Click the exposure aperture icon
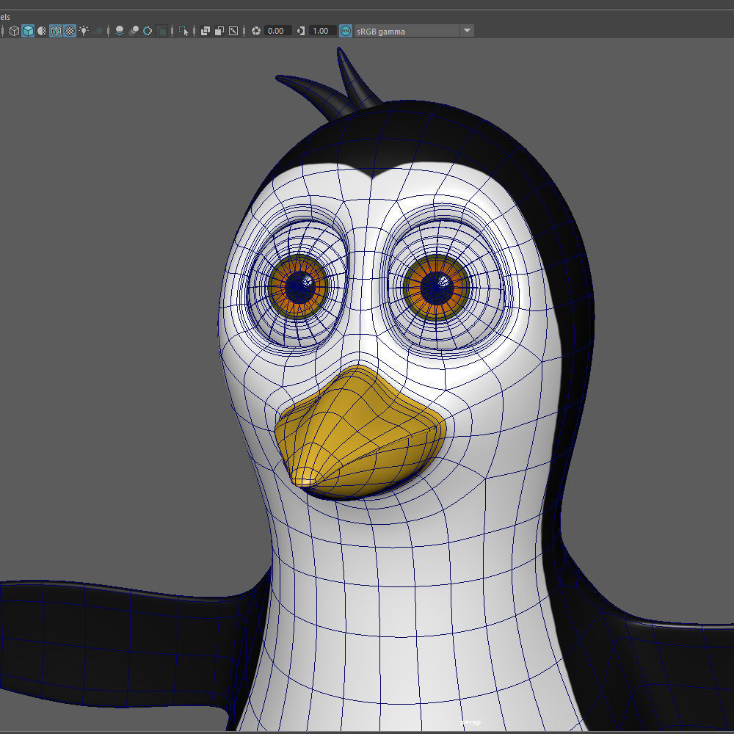The height and width of the screenshot is (734, 734). (256, 31)
